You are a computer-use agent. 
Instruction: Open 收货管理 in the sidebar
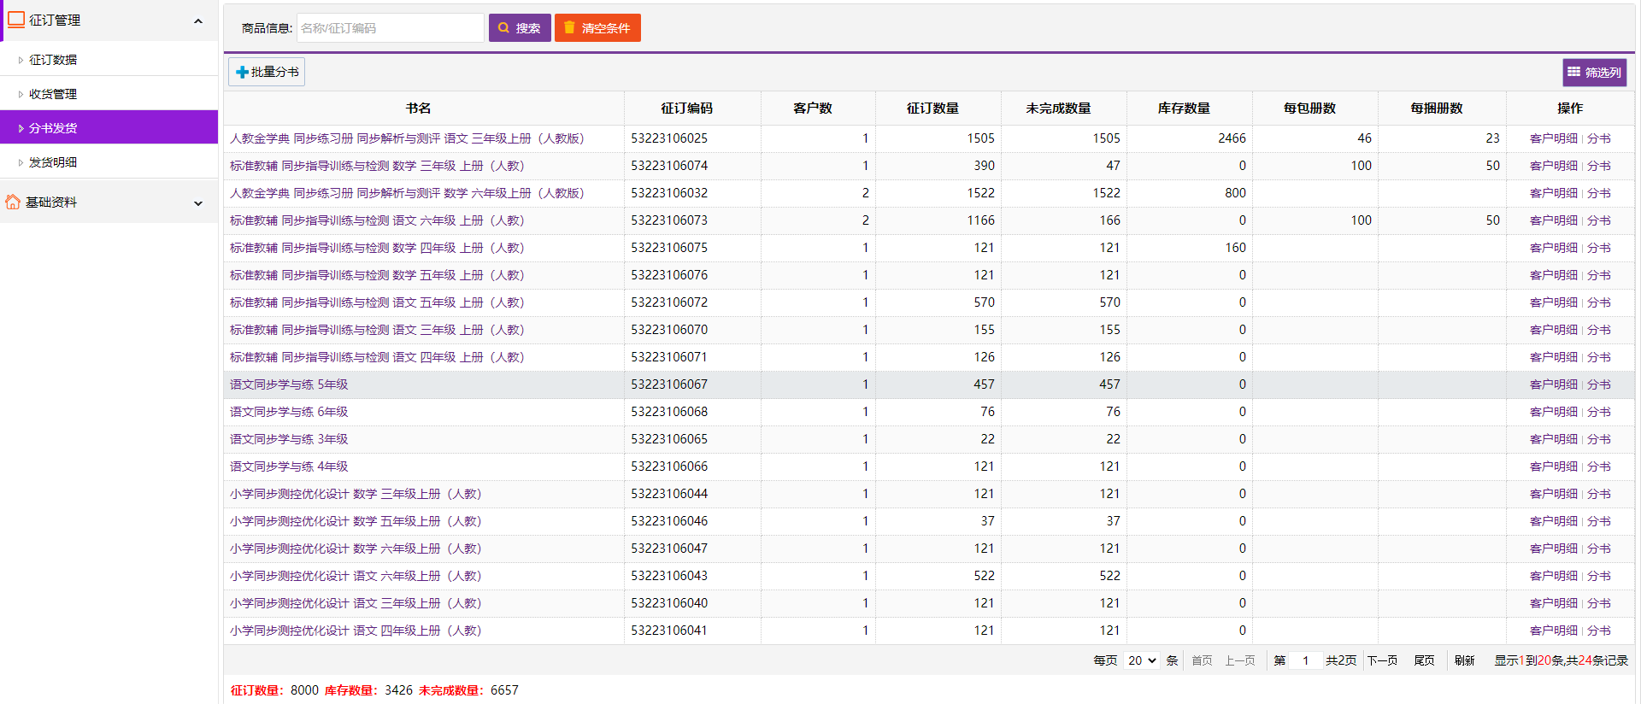point(109,94)
